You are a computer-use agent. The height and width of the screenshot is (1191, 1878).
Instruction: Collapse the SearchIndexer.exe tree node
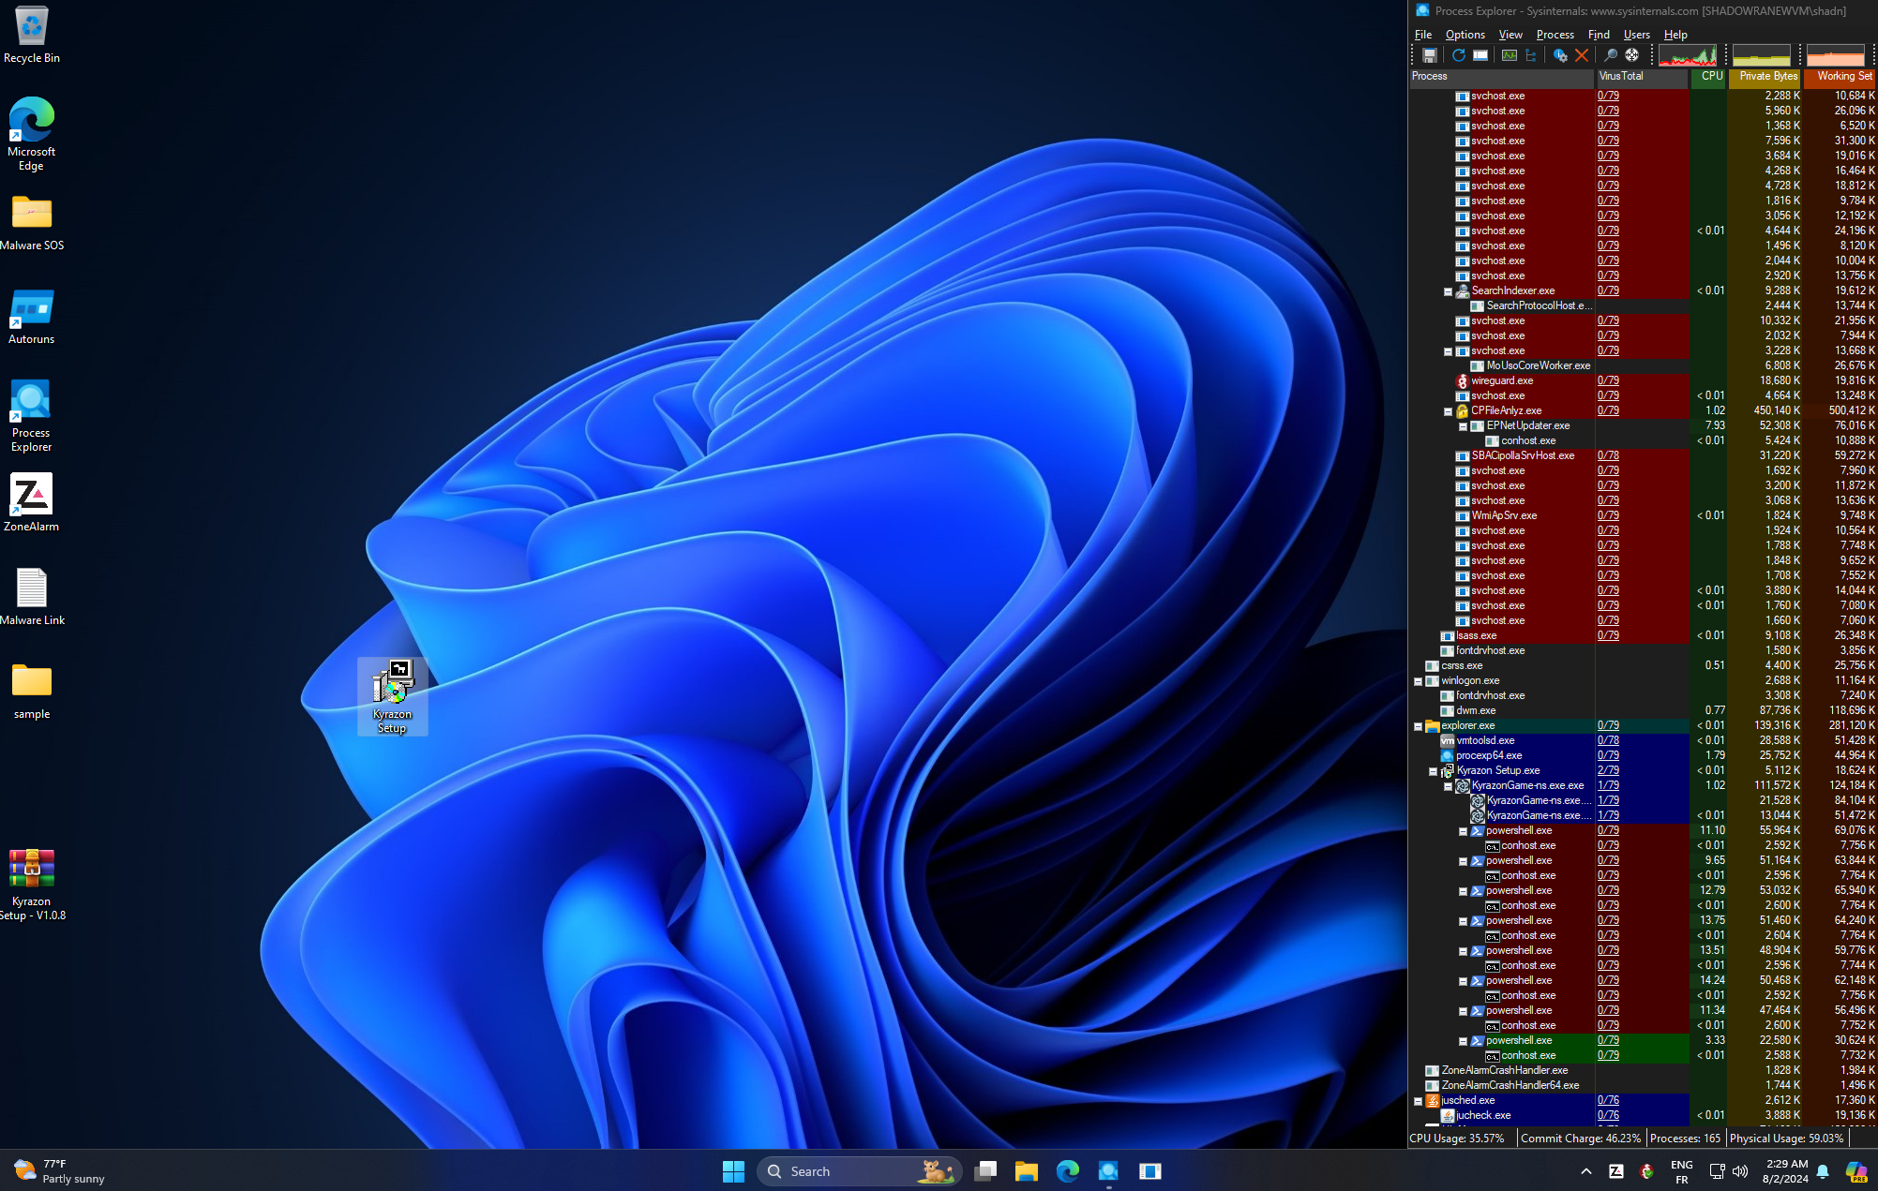point(1448,291)
